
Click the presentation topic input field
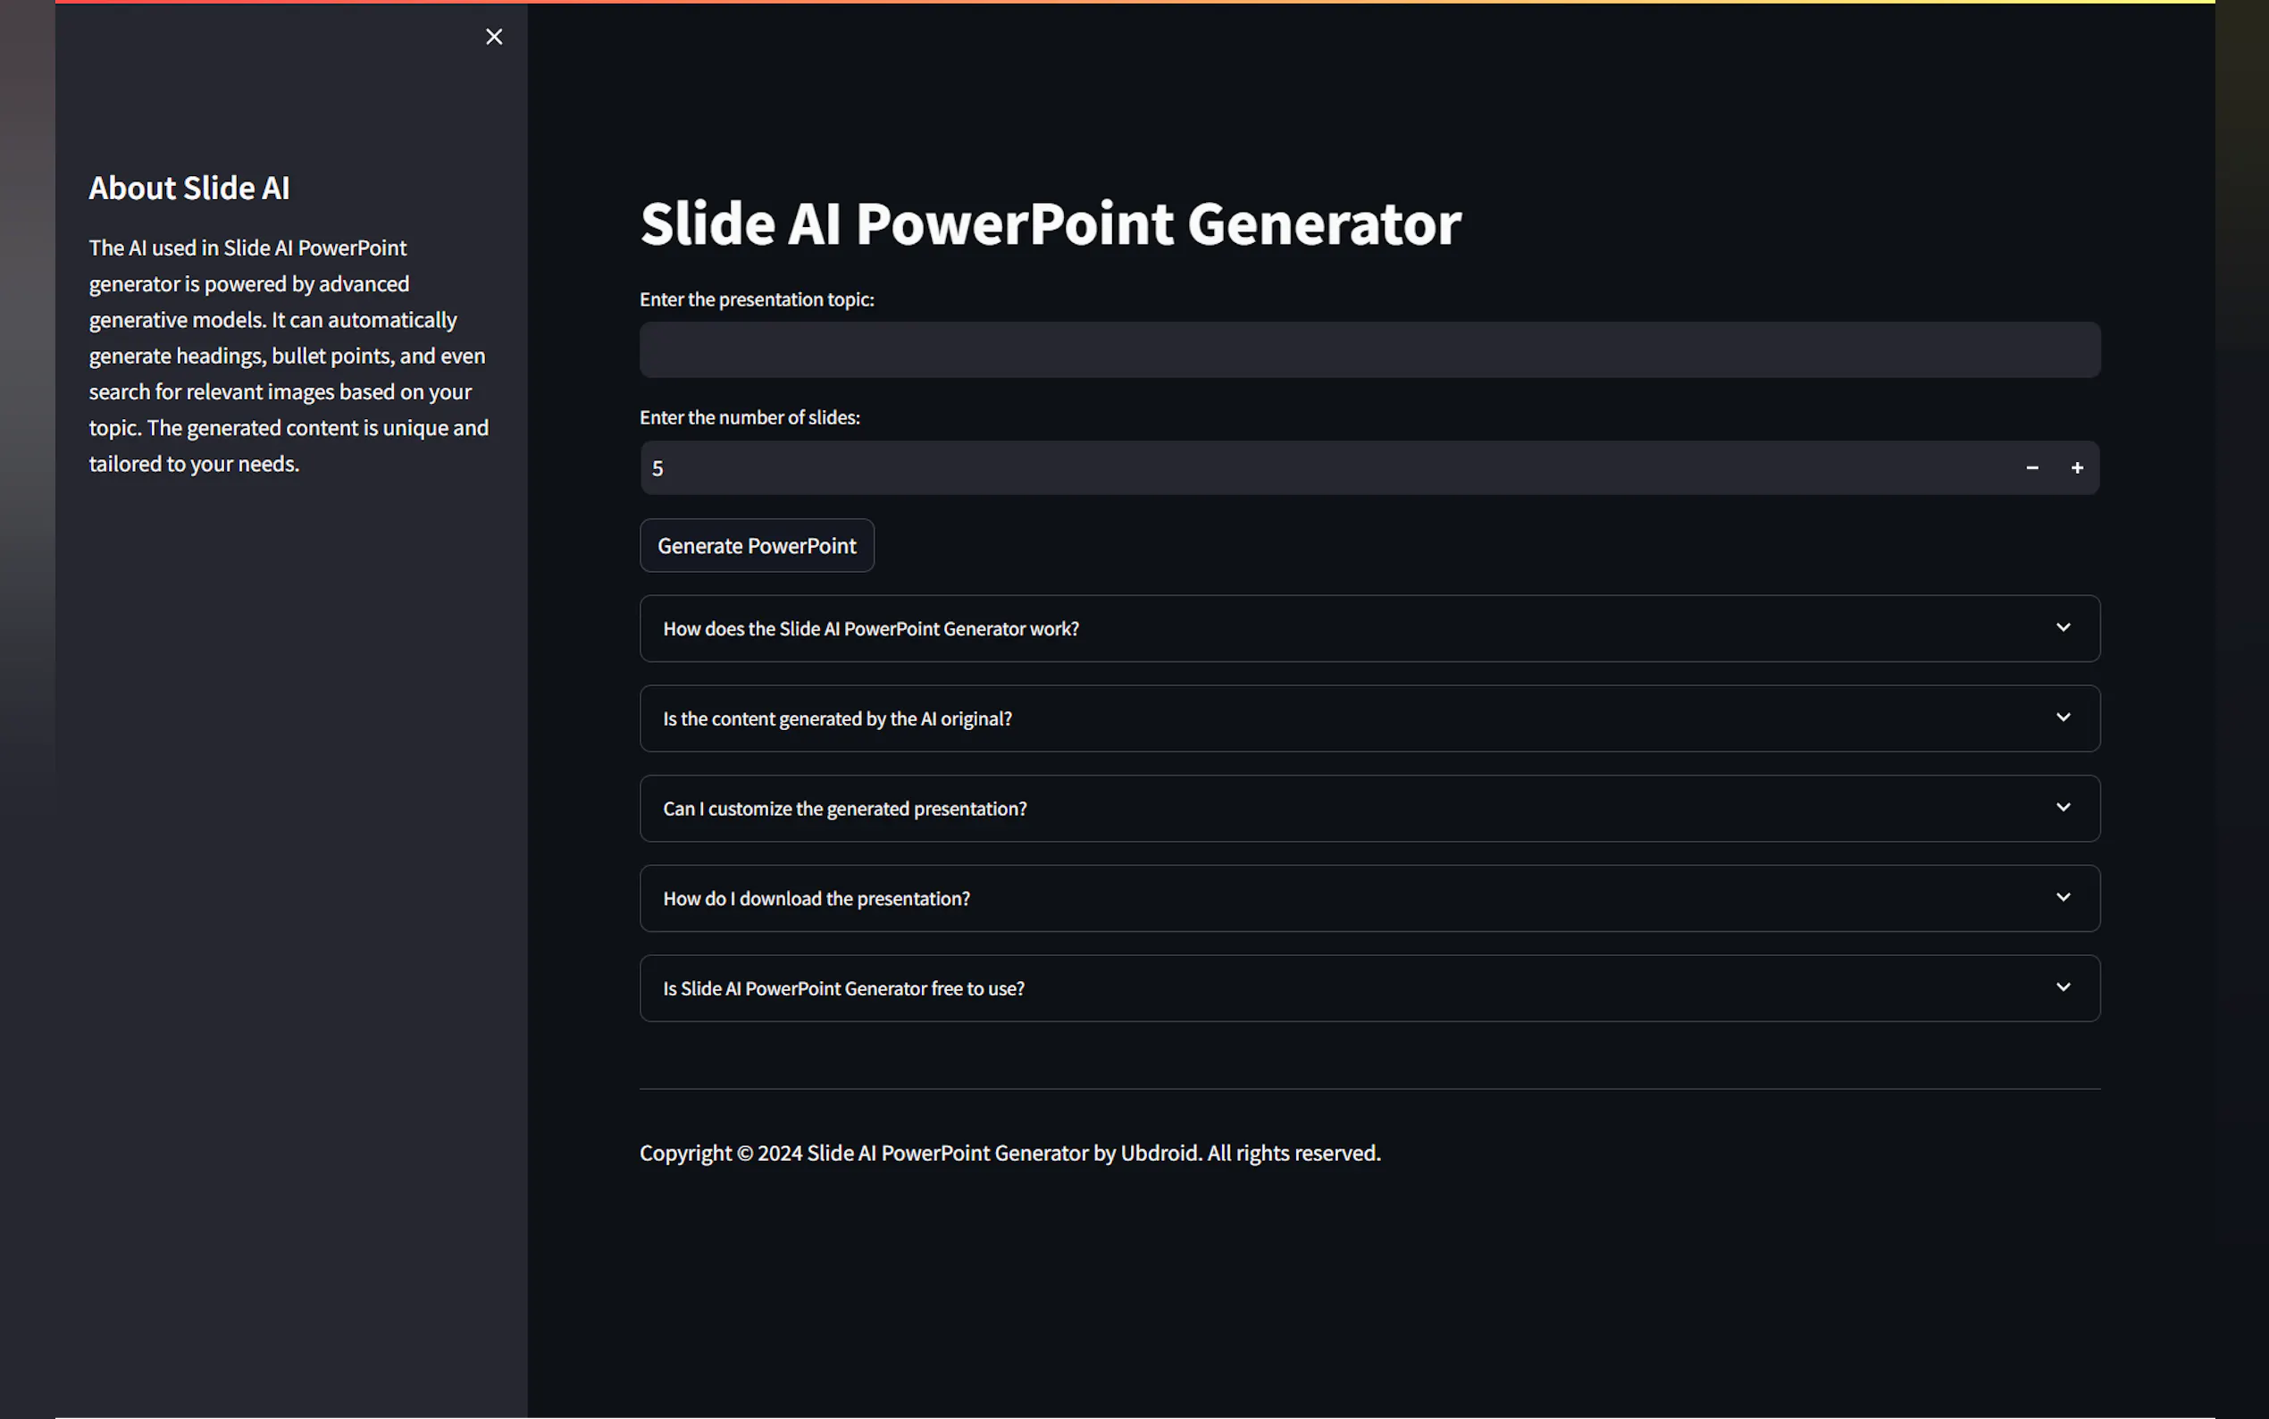[1369, 350]
